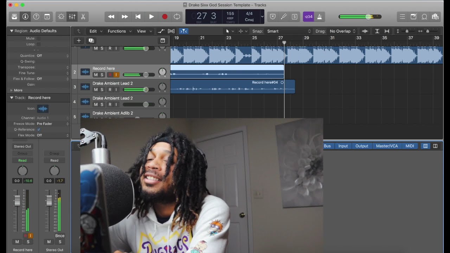Toggle Catch Playhead button
Screen dimensions: 450x253
point(183,31)
